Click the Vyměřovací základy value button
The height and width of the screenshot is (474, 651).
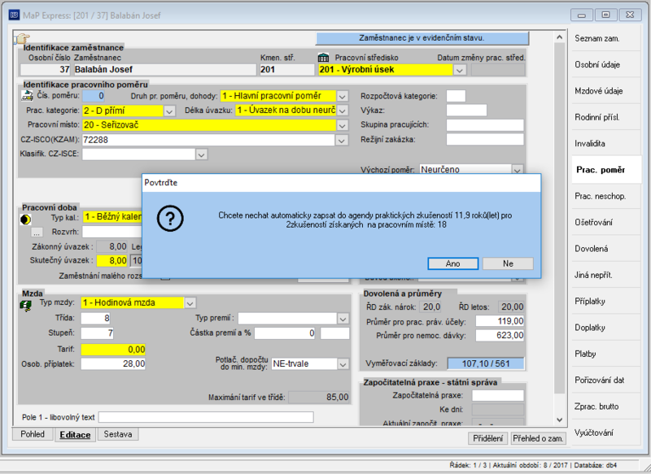(x=486, y=363)
